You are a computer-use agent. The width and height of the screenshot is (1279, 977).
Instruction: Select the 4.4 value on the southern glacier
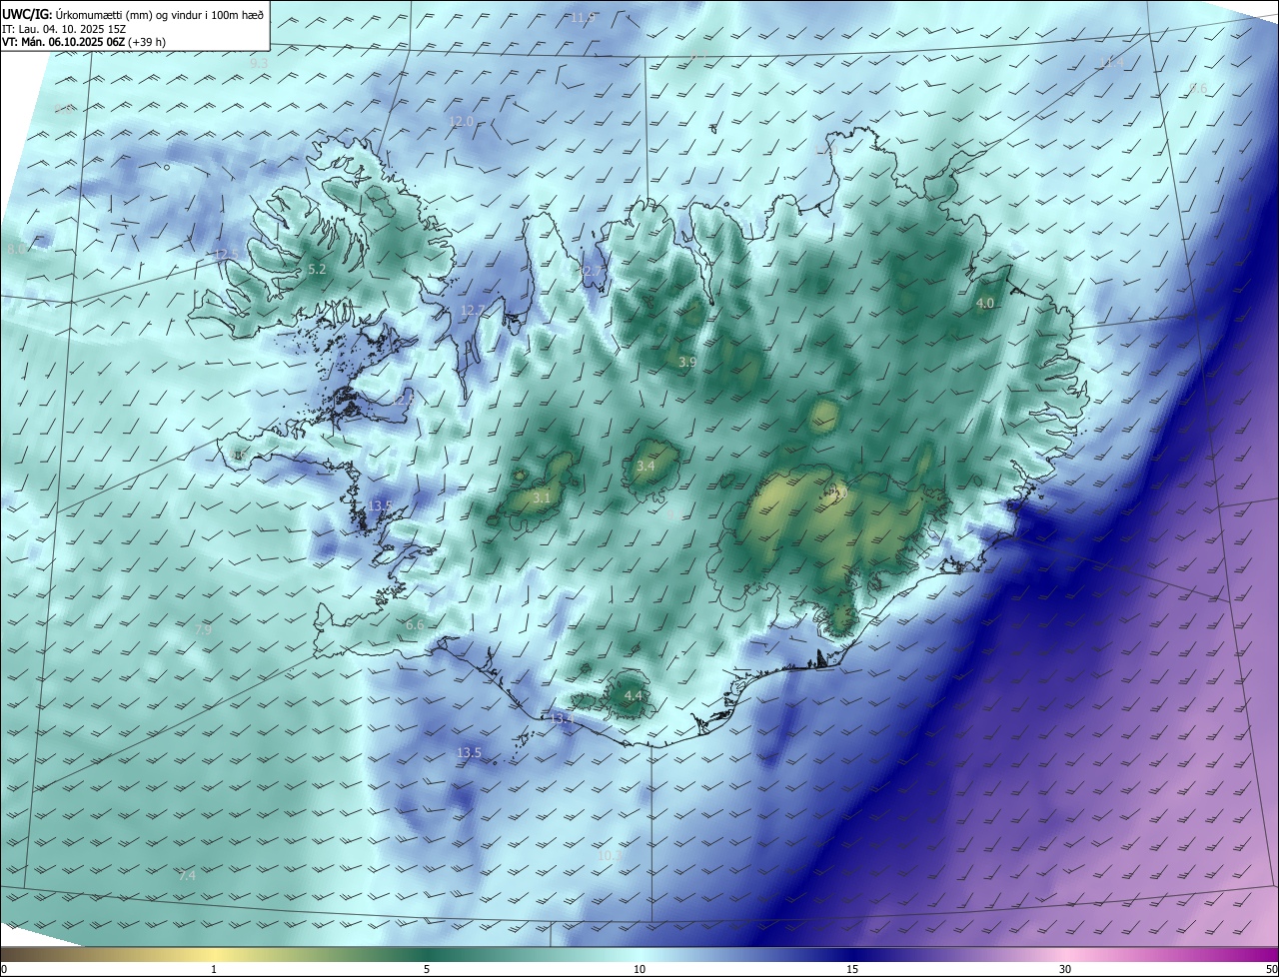point(633,695)
